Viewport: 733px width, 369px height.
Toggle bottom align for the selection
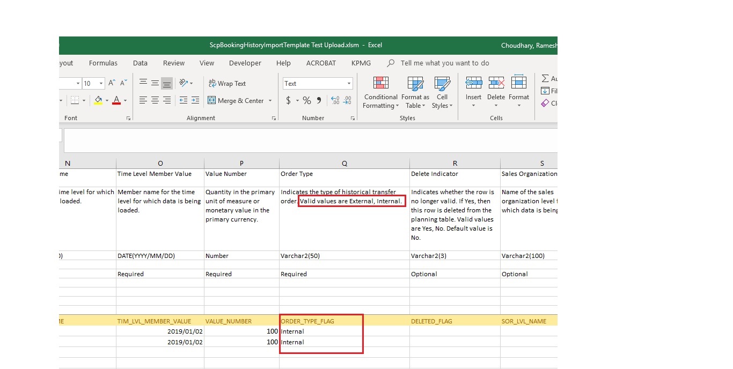pos(167,83)
